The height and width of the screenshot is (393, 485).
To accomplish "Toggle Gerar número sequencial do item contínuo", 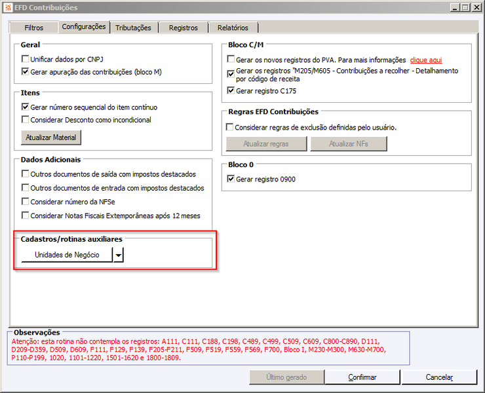I will tap(26, 107).
